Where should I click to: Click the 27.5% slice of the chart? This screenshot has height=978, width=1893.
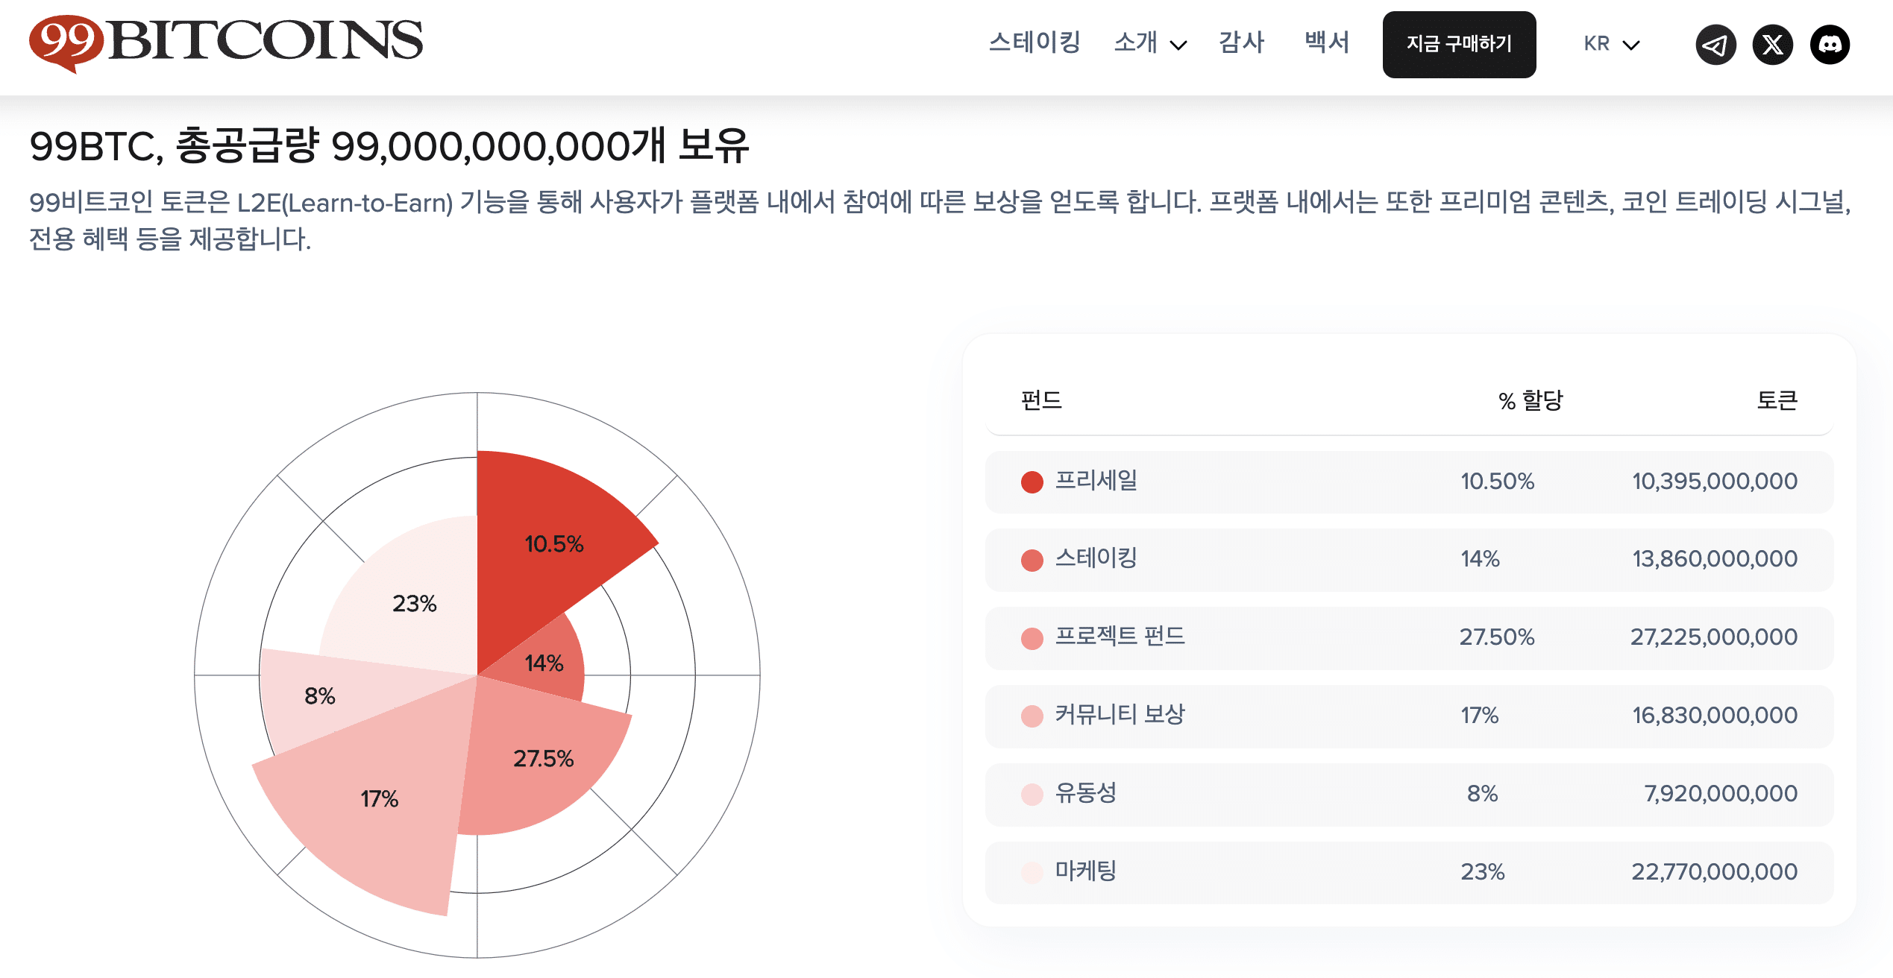543,759
